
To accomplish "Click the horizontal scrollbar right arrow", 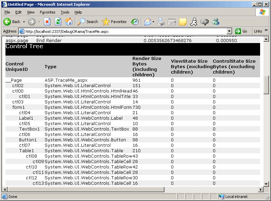I will click(x=261, y=189).
